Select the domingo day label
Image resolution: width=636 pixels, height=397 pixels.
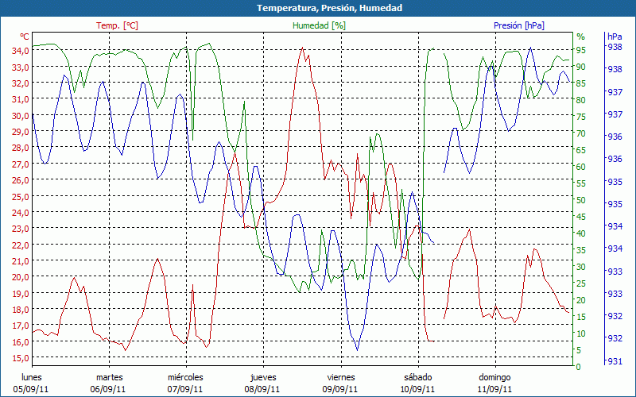pyautogui.click(x=494, y=377)
